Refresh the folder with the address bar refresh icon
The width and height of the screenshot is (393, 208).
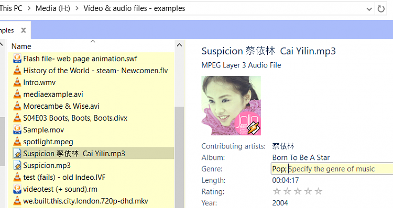click(381, 9)
